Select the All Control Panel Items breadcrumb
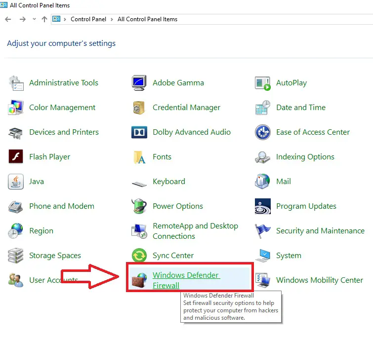 click(148, 19)
